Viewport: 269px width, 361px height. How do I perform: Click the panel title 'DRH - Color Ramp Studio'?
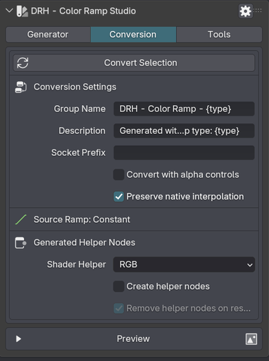(x=84, y=11)
